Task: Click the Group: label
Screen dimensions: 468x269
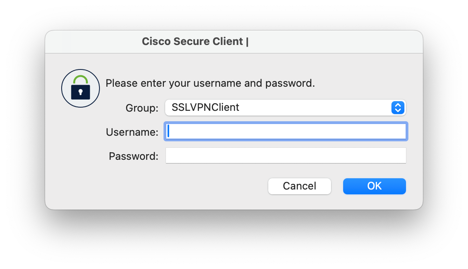Action: pyautogui.click(x=142, y=108)
